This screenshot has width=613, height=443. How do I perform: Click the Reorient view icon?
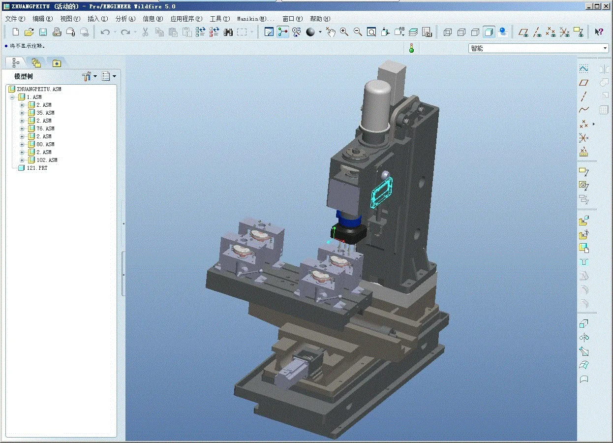[385, 32]
